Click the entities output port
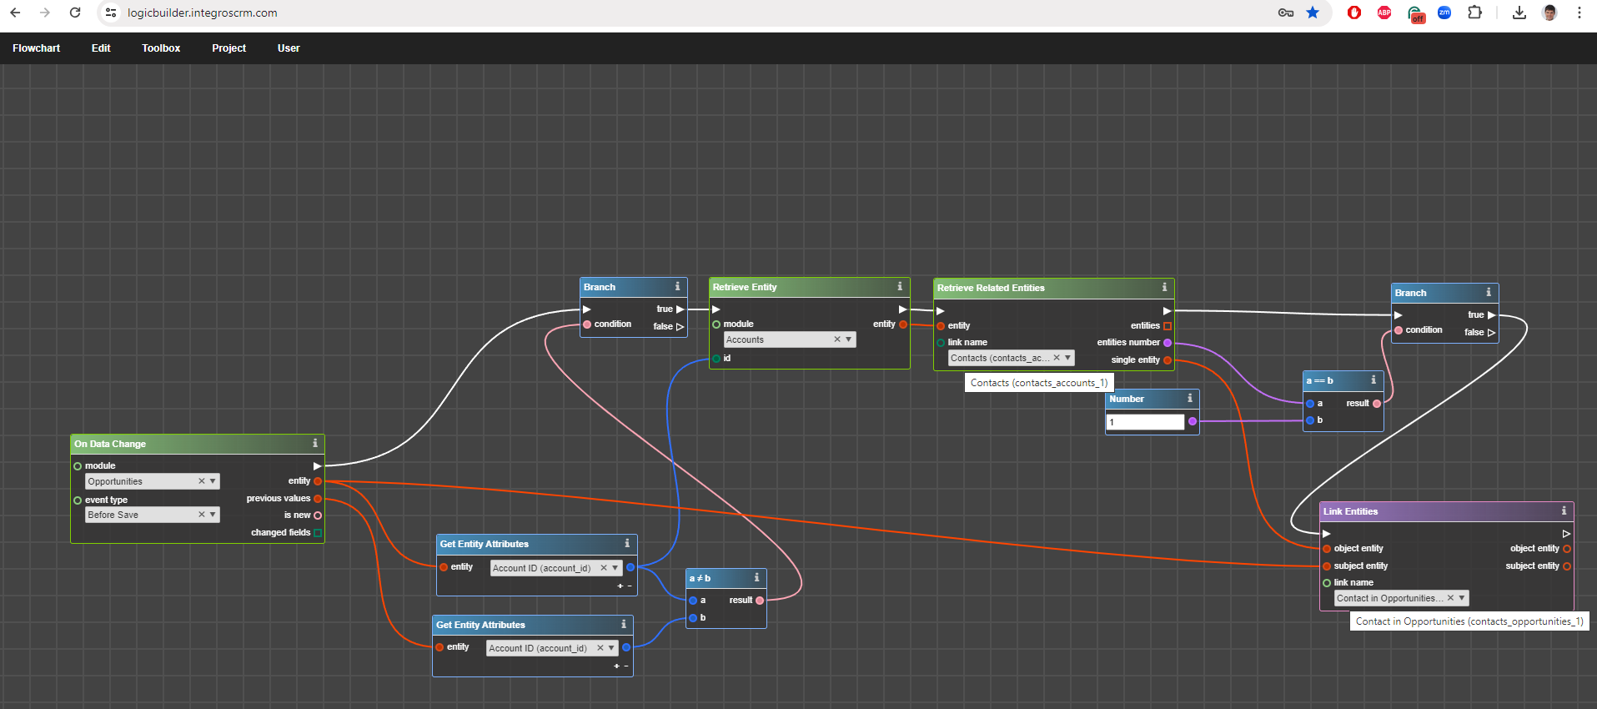 [1168, 326]
